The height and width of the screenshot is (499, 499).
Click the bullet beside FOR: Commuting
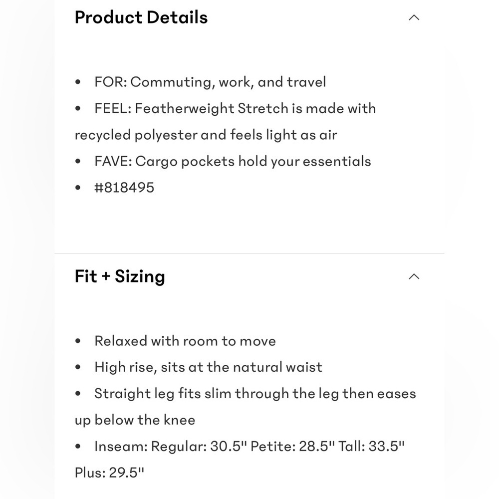[78, 82]
